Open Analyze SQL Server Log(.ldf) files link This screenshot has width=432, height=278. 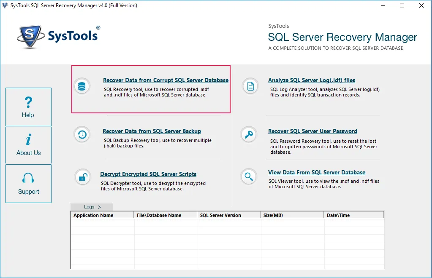click(x=311, y=80)
